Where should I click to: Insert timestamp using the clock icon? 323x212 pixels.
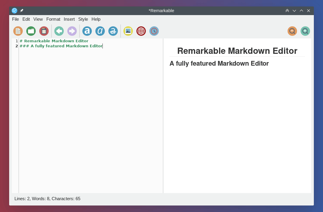[154, 31]
